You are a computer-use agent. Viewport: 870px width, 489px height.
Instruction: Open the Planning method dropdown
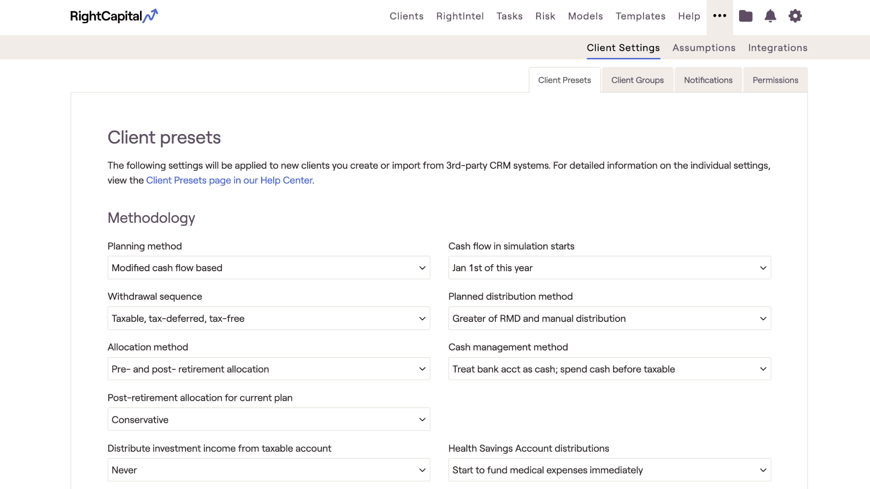pyautogui.click(x=268, y=268)
